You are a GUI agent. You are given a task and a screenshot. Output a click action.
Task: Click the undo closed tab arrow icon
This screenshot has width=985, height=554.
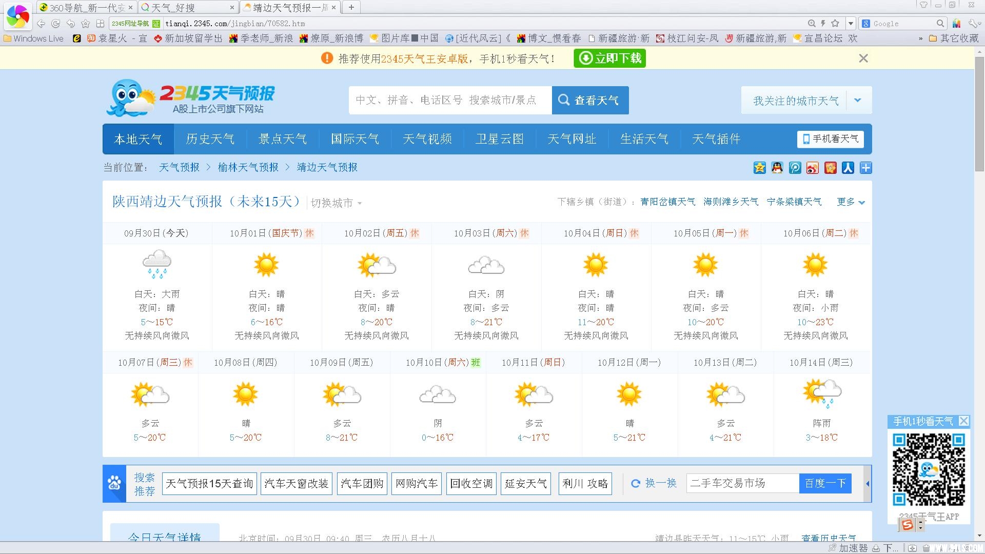coord(71,24)
